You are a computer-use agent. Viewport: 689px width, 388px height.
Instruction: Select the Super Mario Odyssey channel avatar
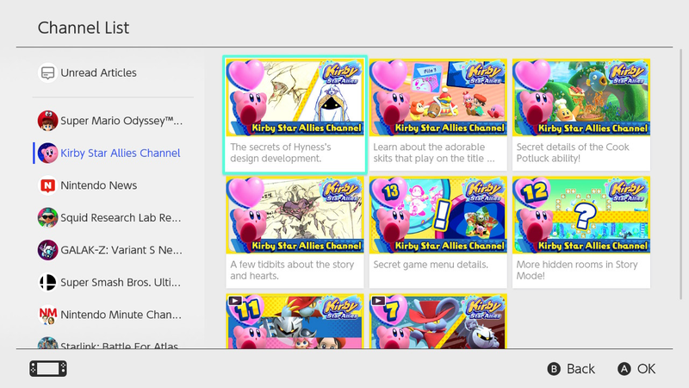[47, 121]
